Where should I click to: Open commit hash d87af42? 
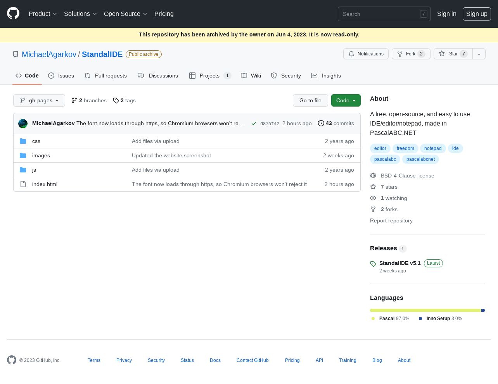click(270, 124)
